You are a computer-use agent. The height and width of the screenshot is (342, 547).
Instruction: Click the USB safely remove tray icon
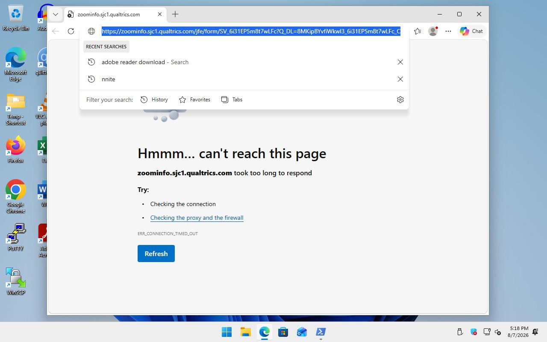460,332
